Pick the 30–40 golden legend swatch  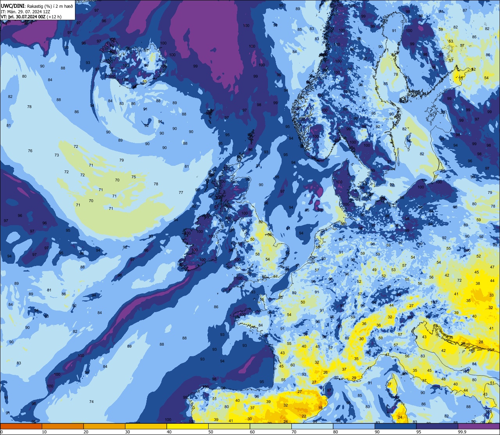146,426
